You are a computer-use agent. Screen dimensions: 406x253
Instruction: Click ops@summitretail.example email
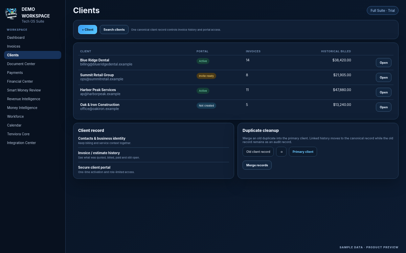tap(102, 79)
